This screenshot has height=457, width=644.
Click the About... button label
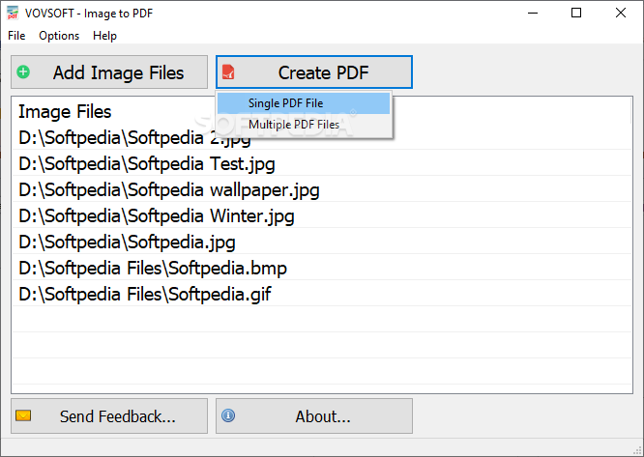(x=323, y=416)
